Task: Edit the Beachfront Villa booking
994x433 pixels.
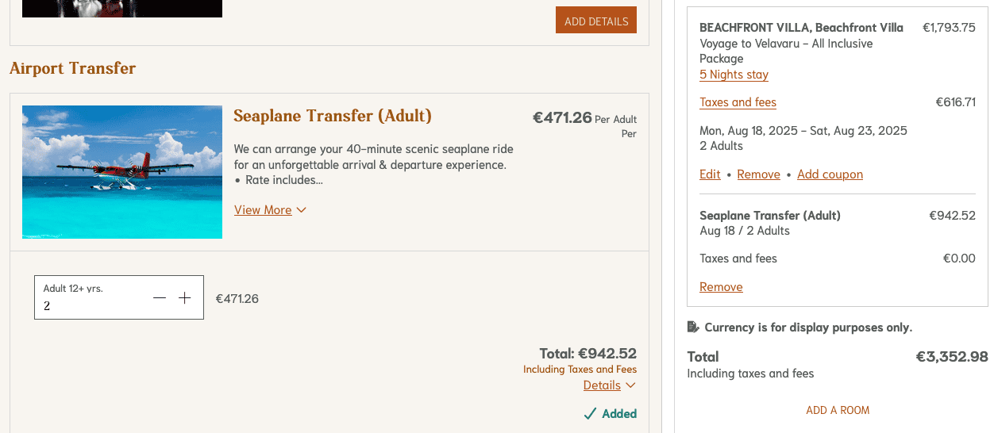Action: (710, 174)
